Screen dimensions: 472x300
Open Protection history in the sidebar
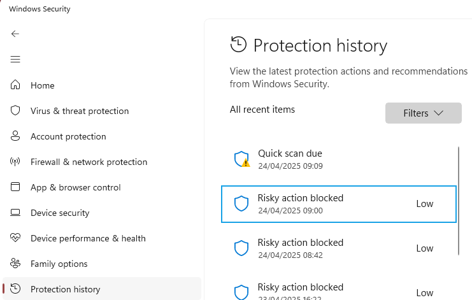102,289
